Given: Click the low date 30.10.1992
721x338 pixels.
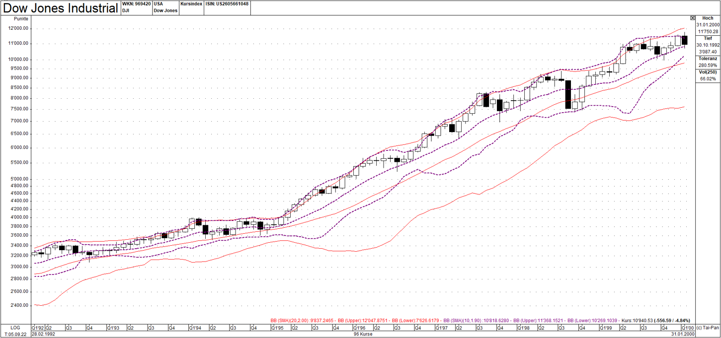Looking at the screenshot, I should tap(708, 45).
